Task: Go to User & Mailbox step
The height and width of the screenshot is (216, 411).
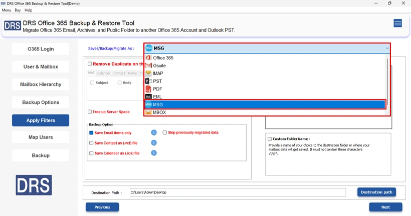Action: [x=41, y=66]
